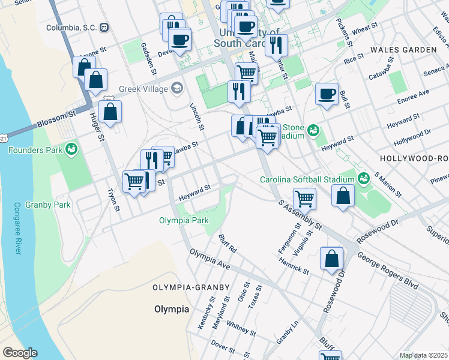Select the WALES GARDEN neighborhood label

coord(404,50)
